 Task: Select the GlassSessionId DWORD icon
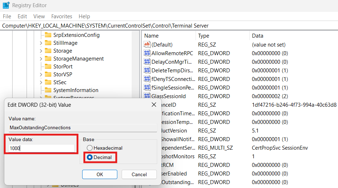[x=147, y=96]
